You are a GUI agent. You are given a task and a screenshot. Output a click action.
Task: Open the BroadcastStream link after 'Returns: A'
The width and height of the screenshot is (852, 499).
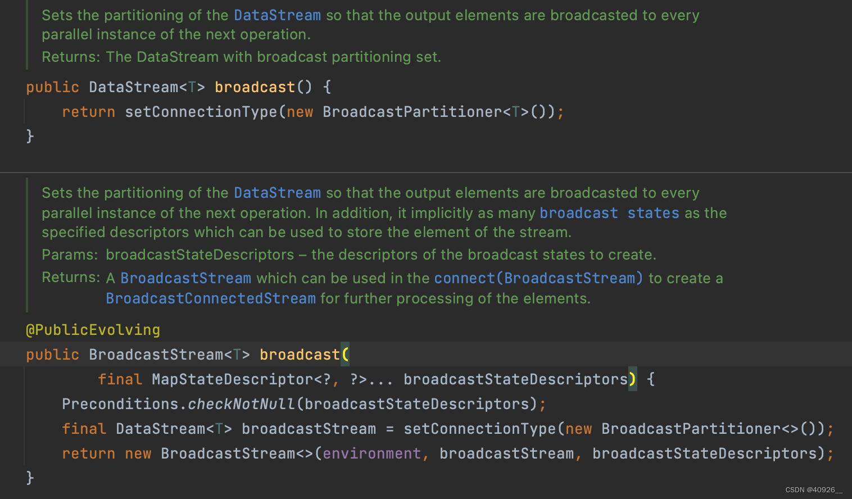(x=185, y=278)
